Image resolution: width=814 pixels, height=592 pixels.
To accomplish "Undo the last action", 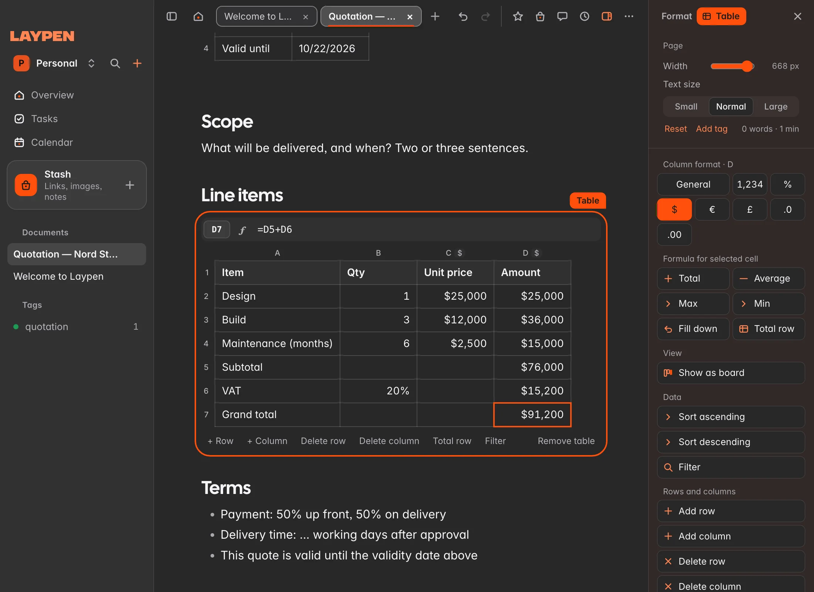I will tap(463, 16).
